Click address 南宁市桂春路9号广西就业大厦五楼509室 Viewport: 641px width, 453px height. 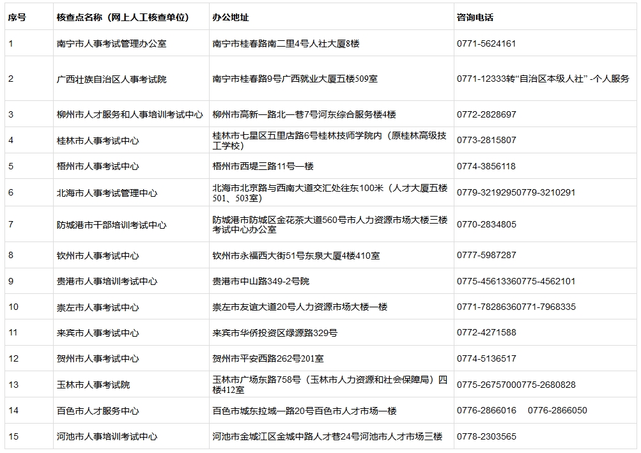click(x=295, y=79)
